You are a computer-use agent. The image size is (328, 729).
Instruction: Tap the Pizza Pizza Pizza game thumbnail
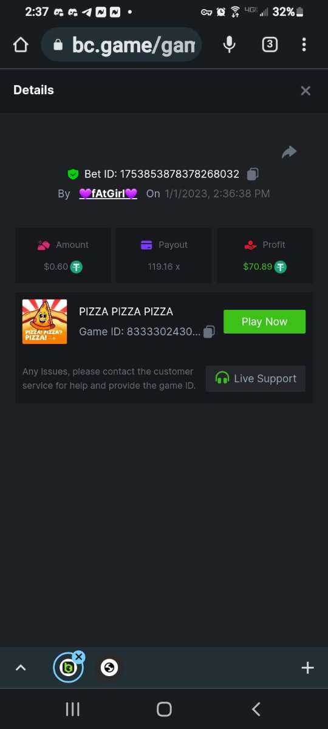[x=44, y=321]
